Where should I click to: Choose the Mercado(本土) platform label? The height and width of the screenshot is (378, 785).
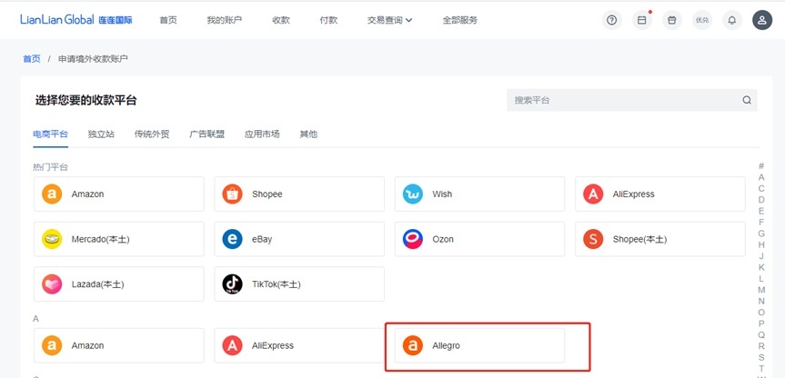[100, 239]
